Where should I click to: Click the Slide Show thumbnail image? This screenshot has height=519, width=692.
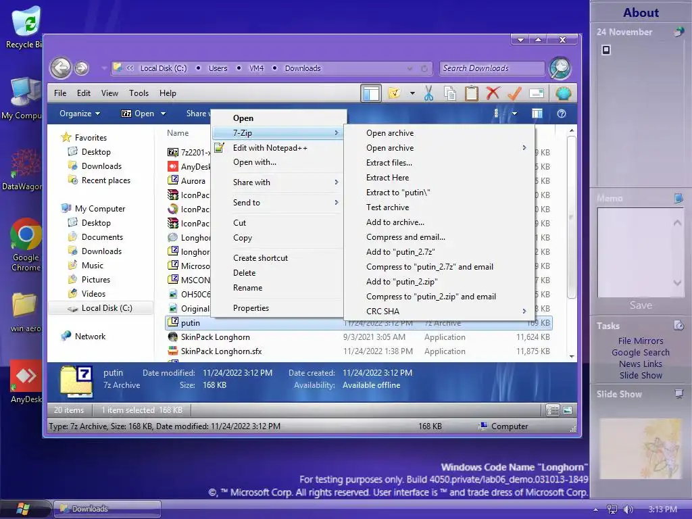[x=641, y=449]
